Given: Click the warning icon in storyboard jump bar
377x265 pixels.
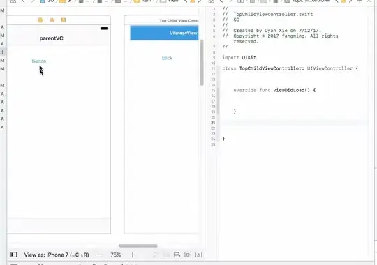Looking at the screenshot, I should 193,1.
